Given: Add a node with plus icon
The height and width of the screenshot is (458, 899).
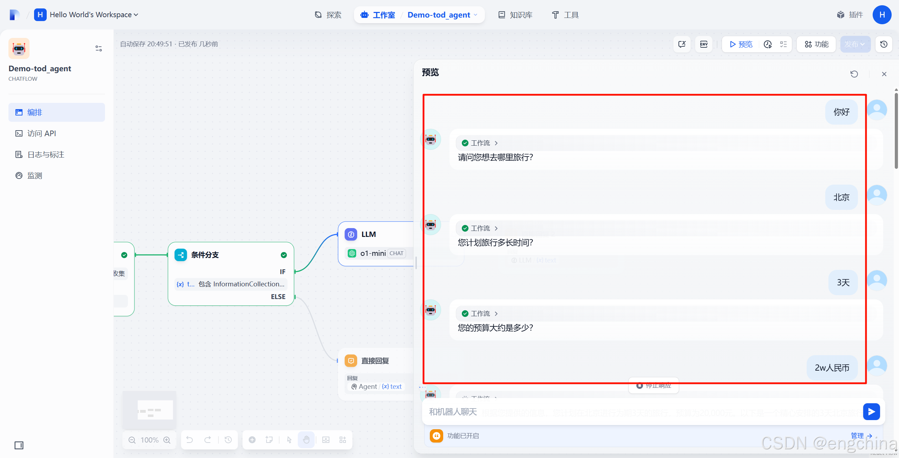Looking at the screenshot, I should click(252, 440).
